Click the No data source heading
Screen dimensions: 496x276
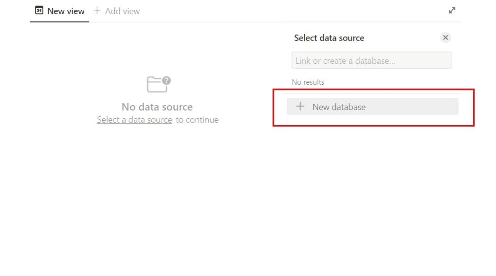[157, 107]
